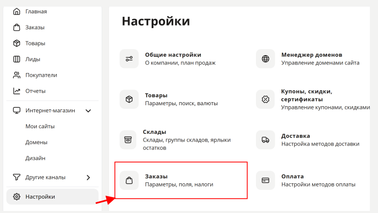378x213 pixels.
Task: Select the Настройки item in the sidebar
Action: [53, 197]
